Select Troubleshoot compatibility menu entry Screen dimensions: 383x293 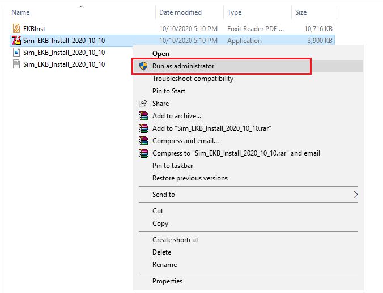[193, 79]
